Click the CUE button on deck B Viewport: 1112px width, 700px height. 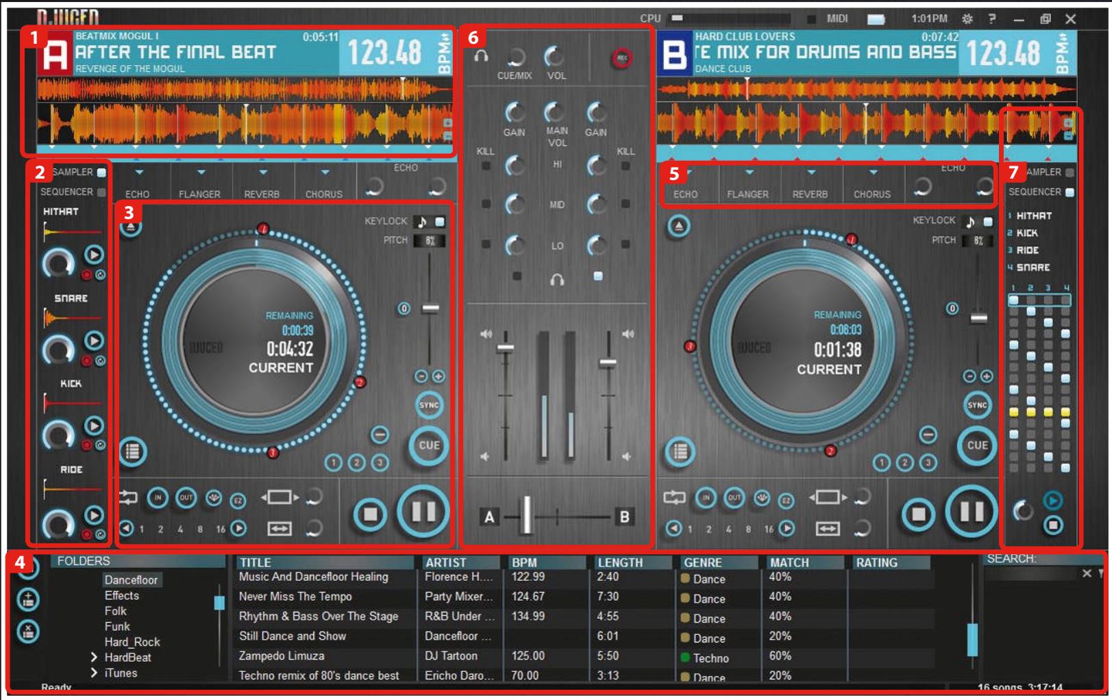pyautogui.click(x=977, y=445)
